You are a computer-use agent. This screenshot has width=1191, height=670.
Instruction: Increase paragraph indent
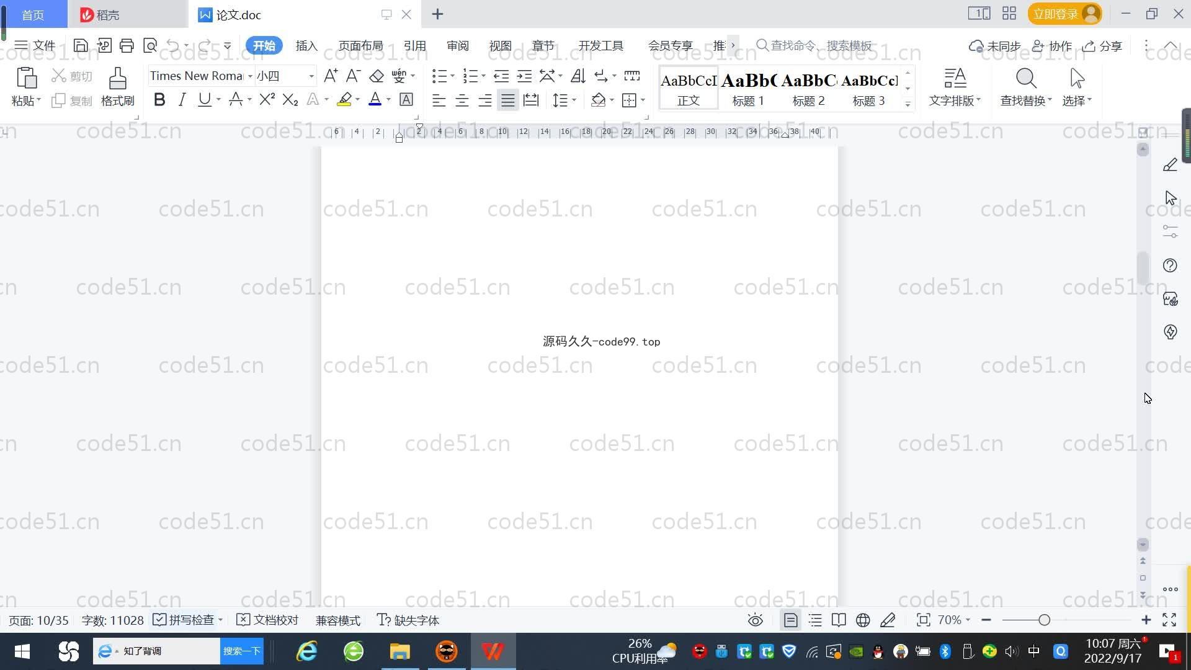coord(524,76)
